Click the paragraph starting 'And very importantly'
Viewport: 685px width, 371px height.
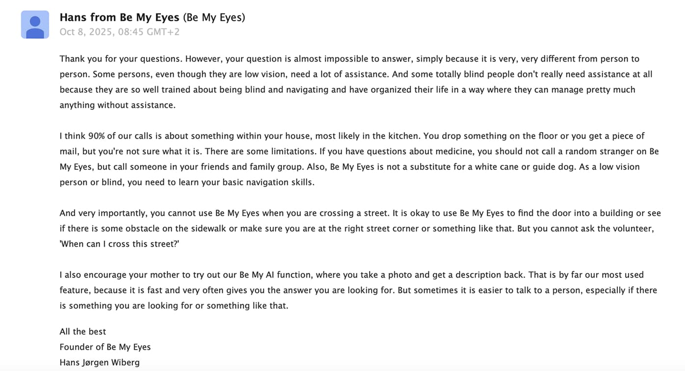pyautogui.click(x=360, y=228)
